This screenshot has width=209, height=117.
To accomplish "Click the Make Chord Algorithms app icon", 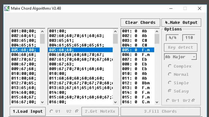I will coord(7,8).
